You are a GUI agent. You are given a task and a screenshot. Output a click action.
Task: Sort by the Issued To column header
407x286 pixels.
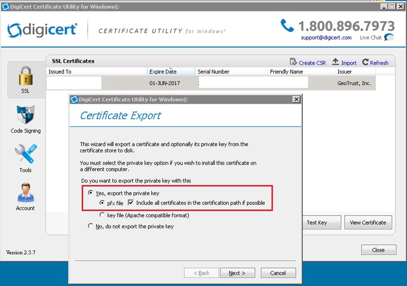(x=96, y=71)
